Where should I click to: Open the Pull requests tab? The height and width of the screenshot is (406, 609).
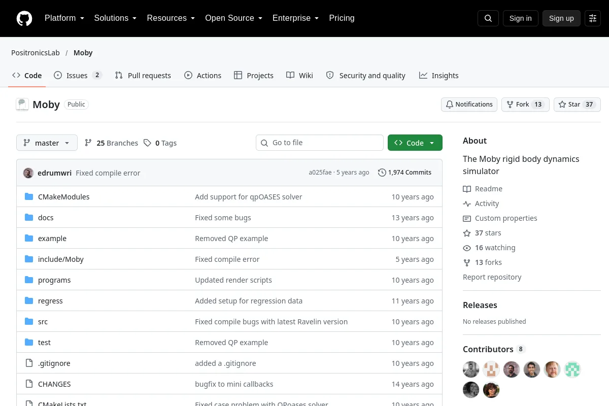coord(143,75)
